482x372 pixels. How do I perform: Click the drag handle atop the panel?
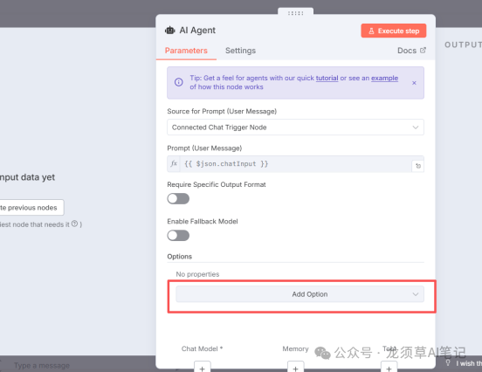[x=295, y=13]
